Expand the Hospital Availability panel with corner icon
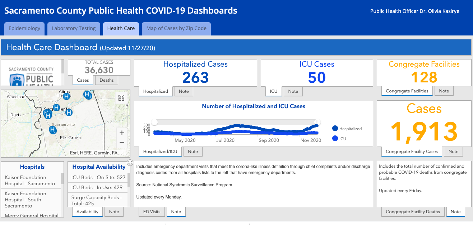The image size is (473, 225). point(130,163)
